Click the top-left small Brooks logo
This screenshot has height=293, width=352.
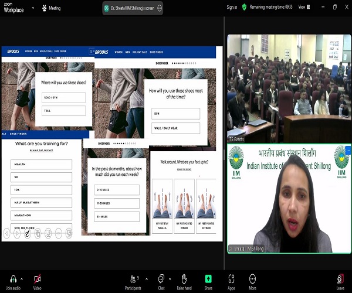coord(13,52)
